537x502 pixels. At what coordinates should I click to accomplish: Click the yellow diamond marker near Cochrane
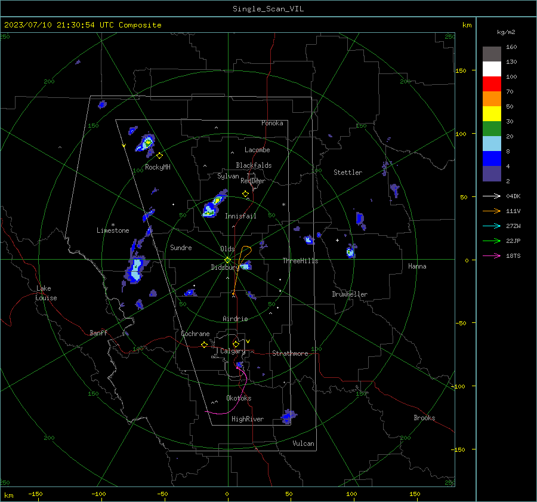point(205,344)
